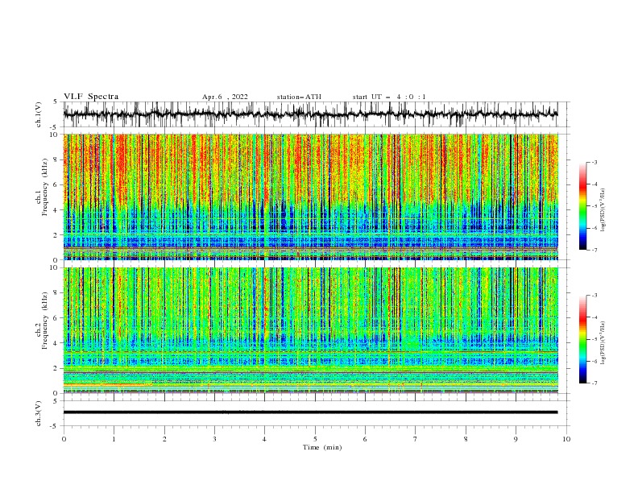Viewport: 638px width, 493px height.
Task: Click the "Time (min)" axis title
Action: pos(322,447)
